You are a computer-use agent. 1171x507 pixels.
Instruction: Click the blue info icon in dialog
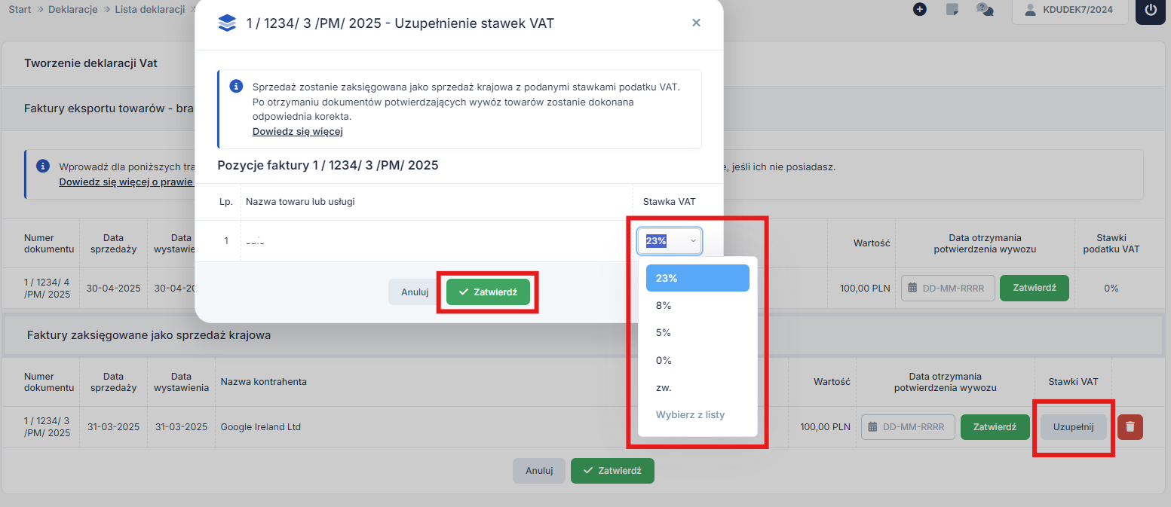click(x=236, y=85)
